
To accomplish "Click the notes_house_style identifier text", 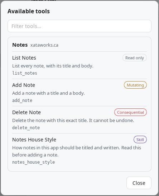I will coord(34,162).
